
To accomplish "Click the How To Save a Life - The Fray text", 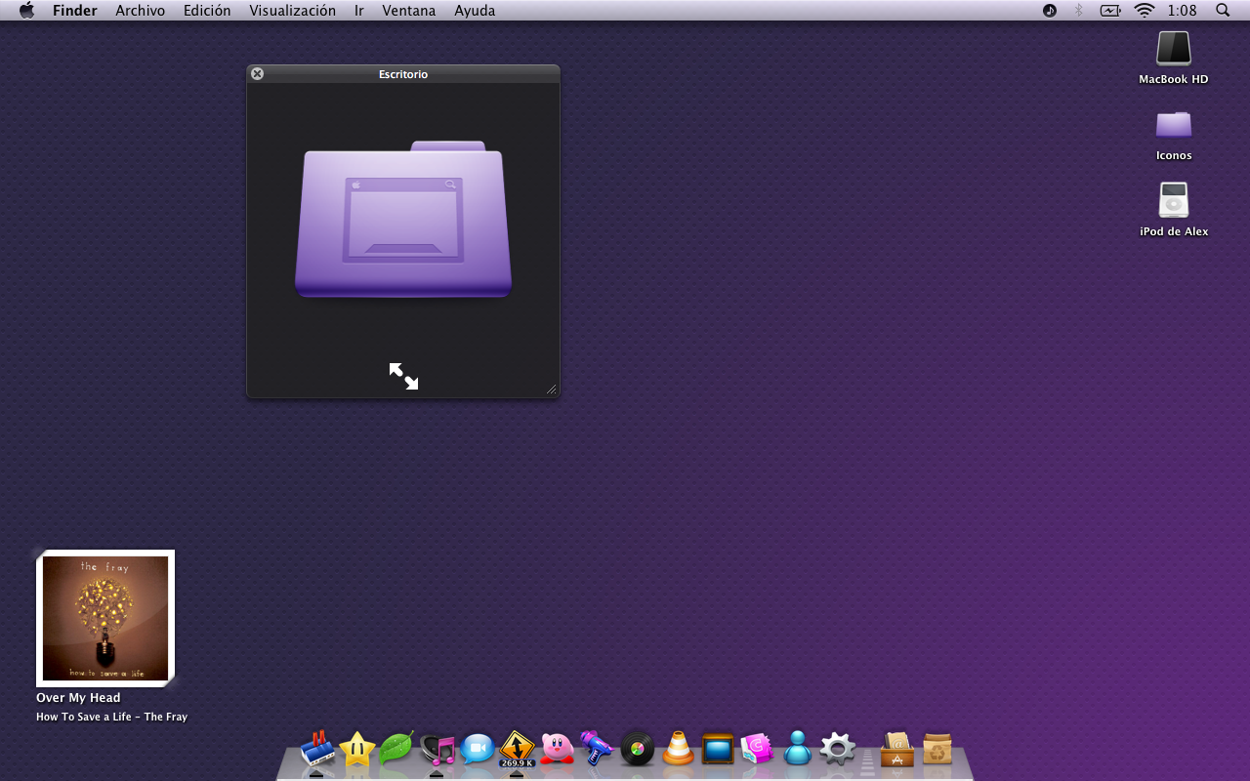I will coord(111,717).
